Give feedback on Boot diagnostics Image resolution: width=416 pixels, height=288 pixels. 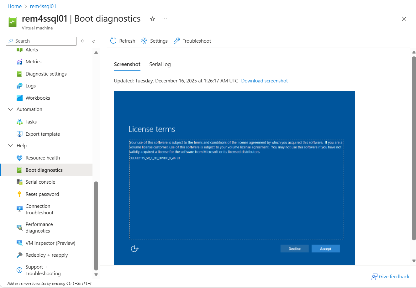[390, 276]
